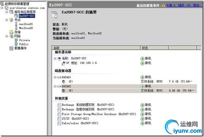Sort by the 名称 column header
The image size is (204, 137).
pos(96,48)
